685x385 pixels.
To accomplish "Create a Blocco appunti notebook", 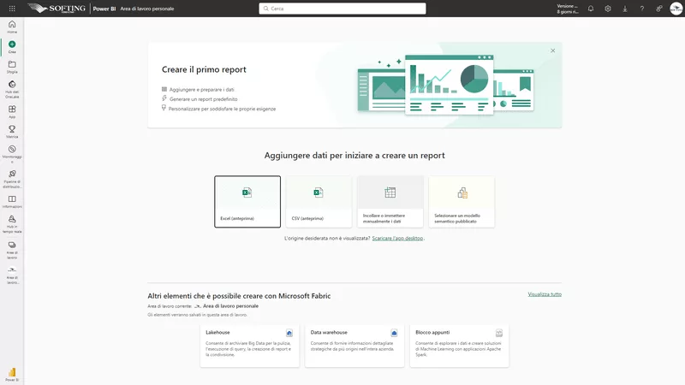I will [459, 346].
